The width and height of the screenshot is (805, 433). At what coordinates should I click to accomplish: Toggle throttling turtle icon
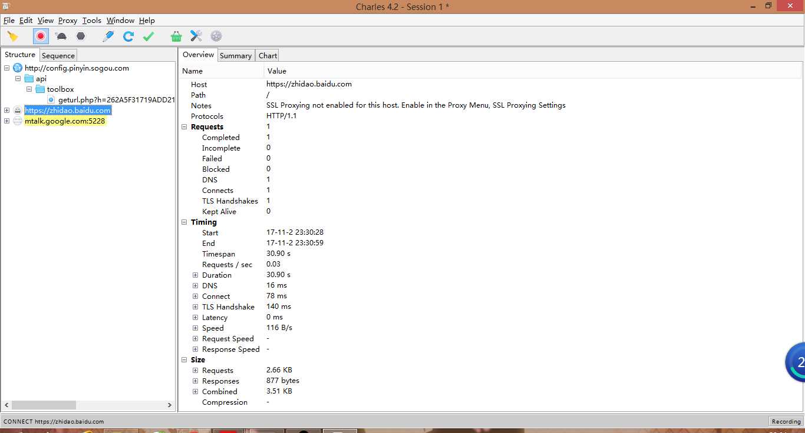(61, 36)
